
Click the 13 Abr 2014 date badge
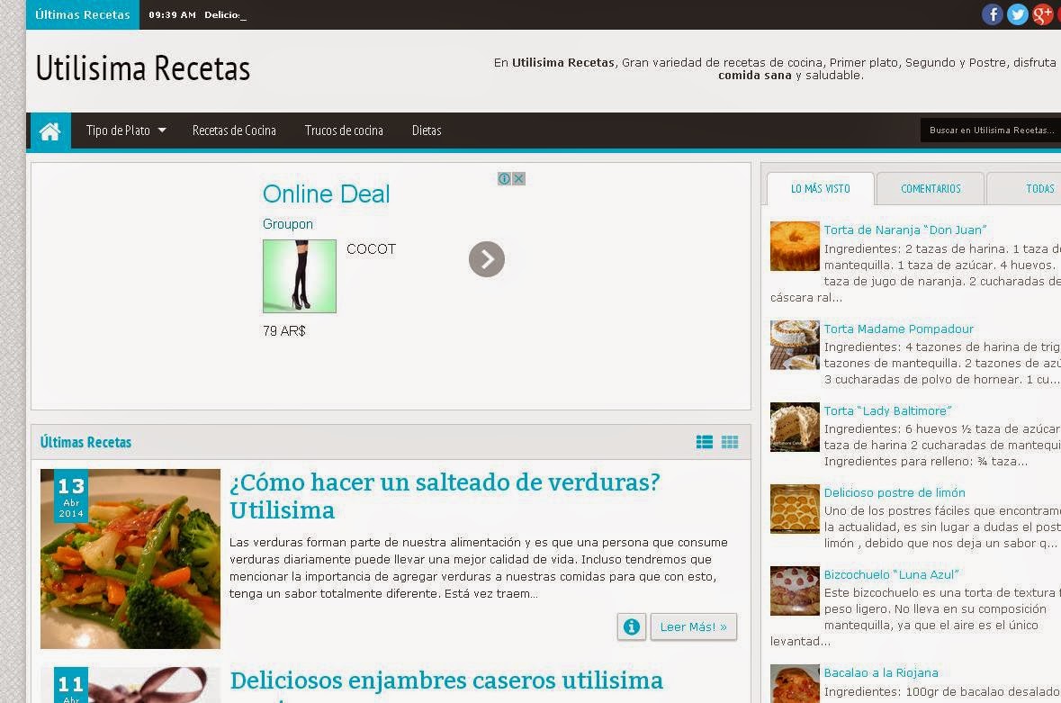pyautogui.click(x=71, y=496)
